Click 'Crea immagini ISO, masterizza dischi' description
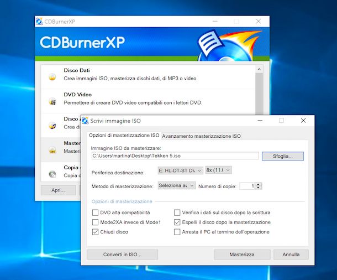 tap(130, 79)
